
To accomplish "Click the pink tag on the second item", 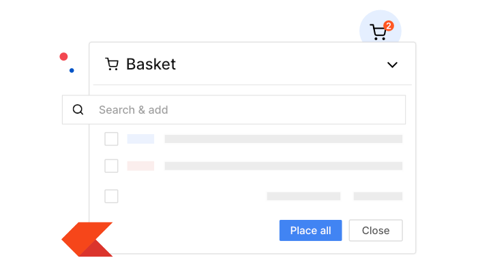I will [140, 165].
